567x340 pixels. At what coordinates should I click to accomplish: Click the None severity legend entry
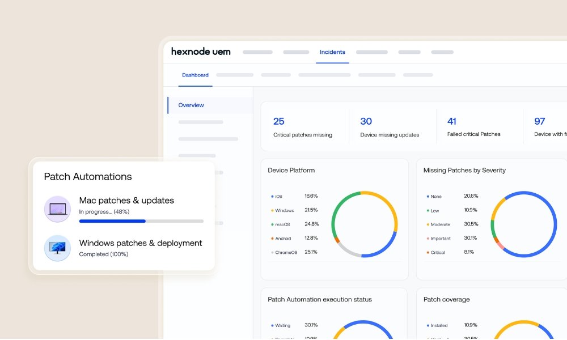click(x=434, y=197)
